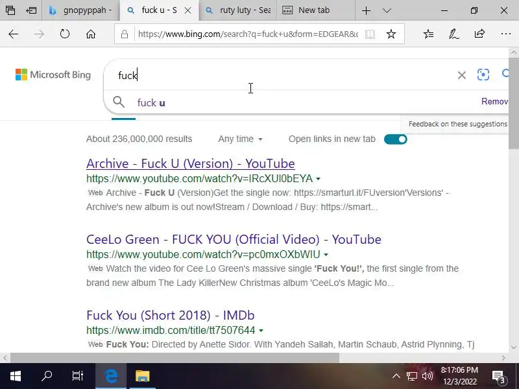519x389 pixels.
Task: Click the Microsoft Bing logo
Action: (x=53, y=75)
